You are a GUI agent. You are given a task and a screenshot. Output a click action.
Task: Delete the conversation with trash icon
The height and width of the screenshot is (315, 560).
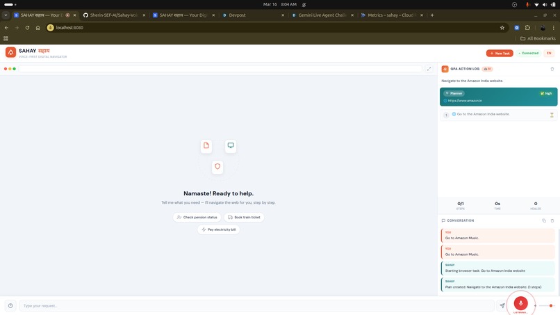point(552,220)
